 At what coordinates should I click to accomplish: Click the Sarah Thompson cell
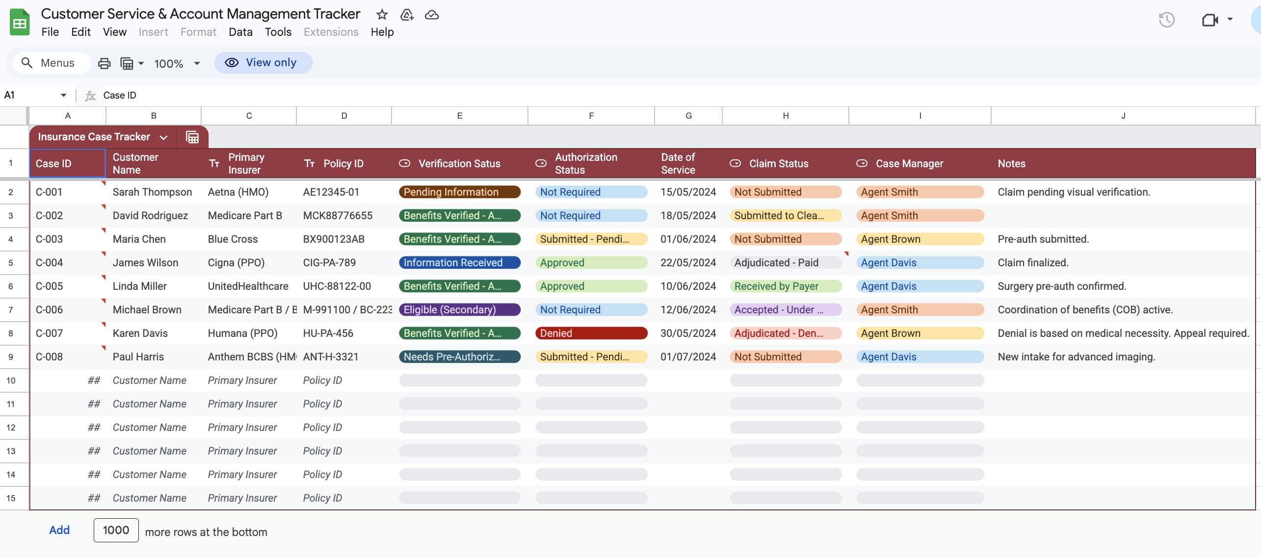pyautogui.click(x=154, y=192)
